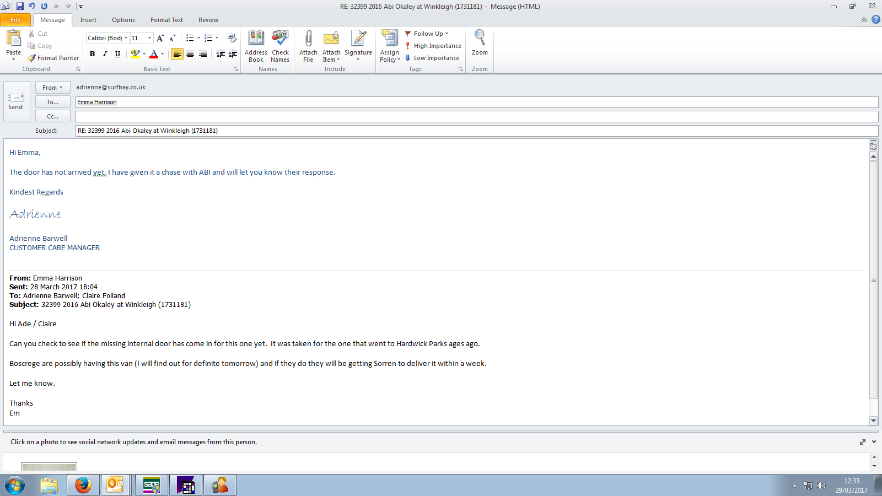Open the font name dropdown
Viewport: 882px width, 496px height.
coord(126,38)
